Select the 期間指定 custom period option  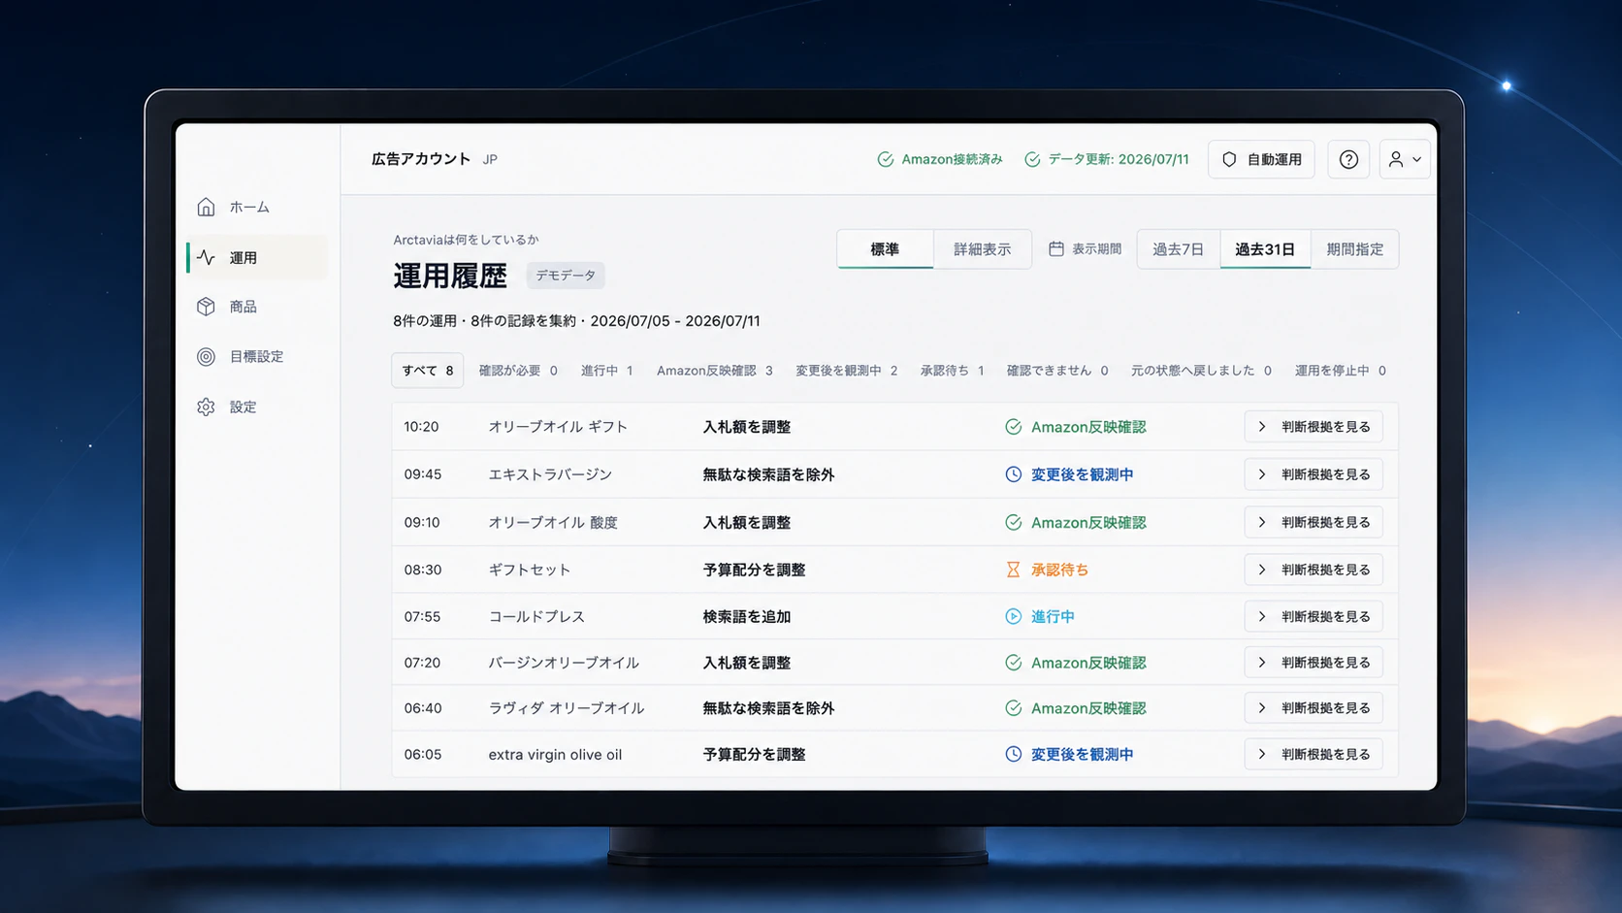(x=1354, y=249)
